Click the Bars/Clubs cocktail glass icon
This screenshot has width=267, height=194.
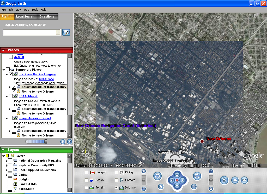coord(15,189)
